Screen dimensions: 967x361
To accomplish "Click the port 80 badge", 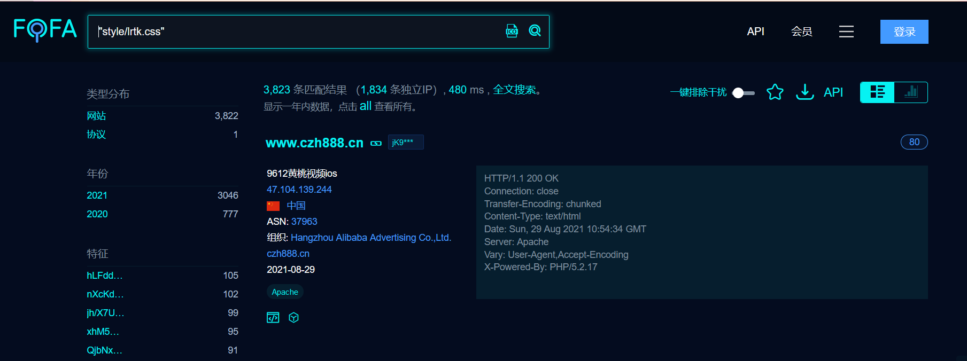I will [x=914, y=142].
